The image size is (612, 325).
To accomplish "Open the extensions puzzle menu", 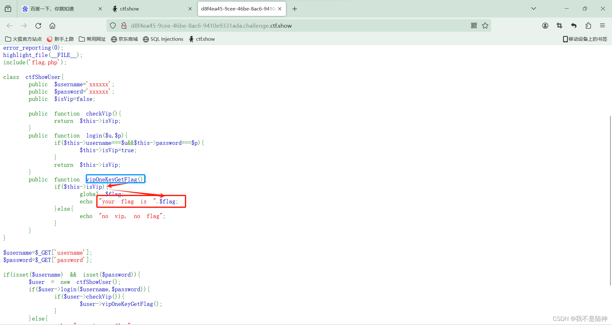I will pyautogui.click(x=588, y=25).
